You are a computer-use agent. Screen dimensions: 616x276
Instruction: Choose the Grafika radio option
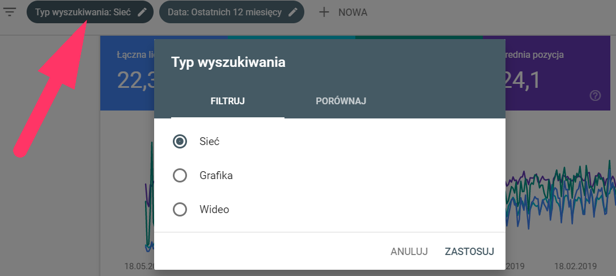click(x=180, y=176)
